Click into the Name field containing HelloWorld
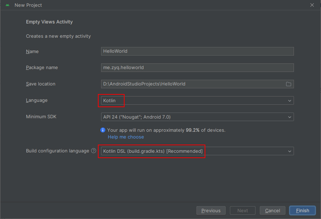This screenshot has width=321, height=219. 197,51
